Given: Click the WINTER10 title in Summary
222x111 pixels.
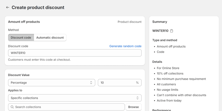Looking at the screenshot, I should tap(160, 31).
